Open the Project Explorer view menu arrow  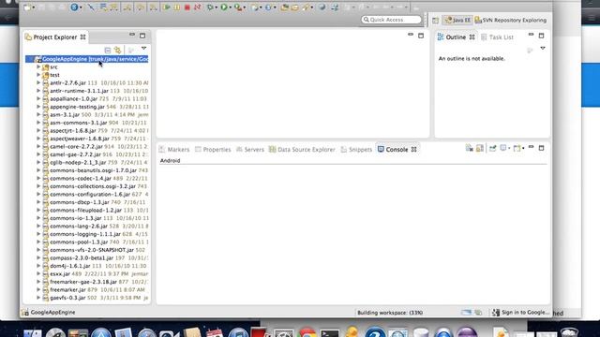coord(143,49)
